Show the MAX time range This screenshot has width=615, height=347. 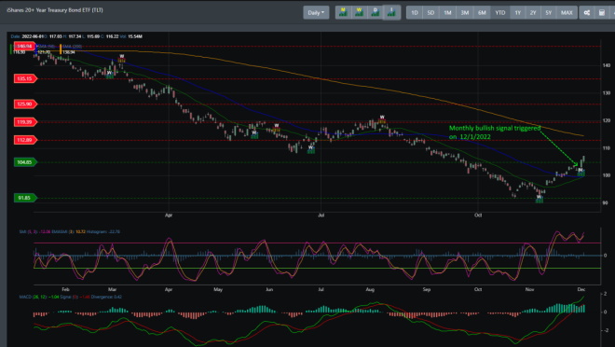coord(567,12)
